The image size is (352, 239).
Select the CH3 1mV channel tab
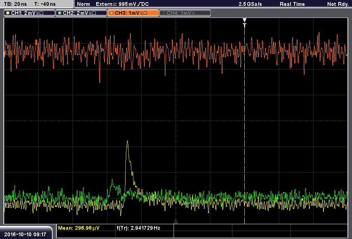click(133, 13)
